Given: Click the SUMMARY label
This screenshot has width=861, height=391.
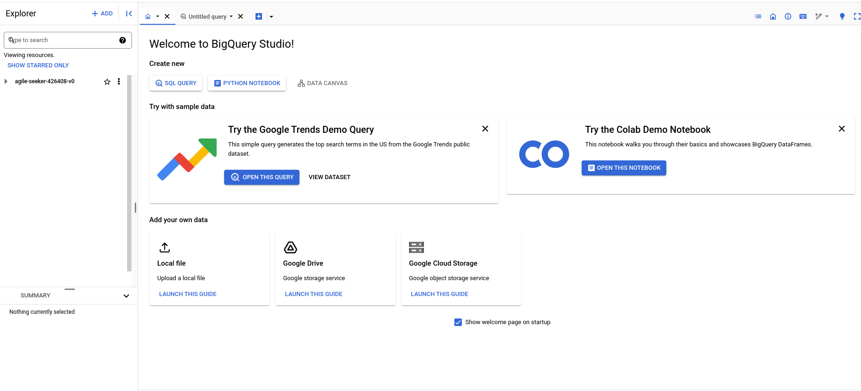Looking at the screenshot, I should click(36, 296).
